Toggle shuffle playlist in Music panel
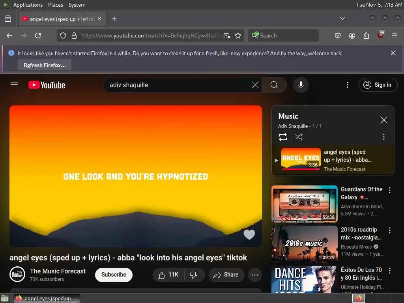Screen dimensions: 404x303 298,137
